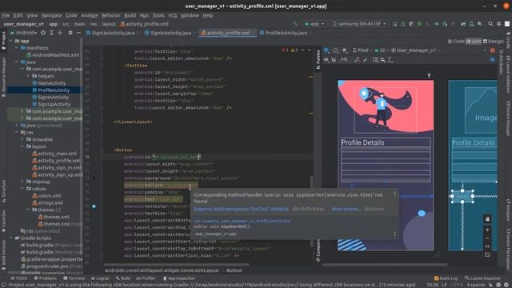The image size is (512, 288).
Task: Expand the helpers package in the project tree
Action: (28, 76)
